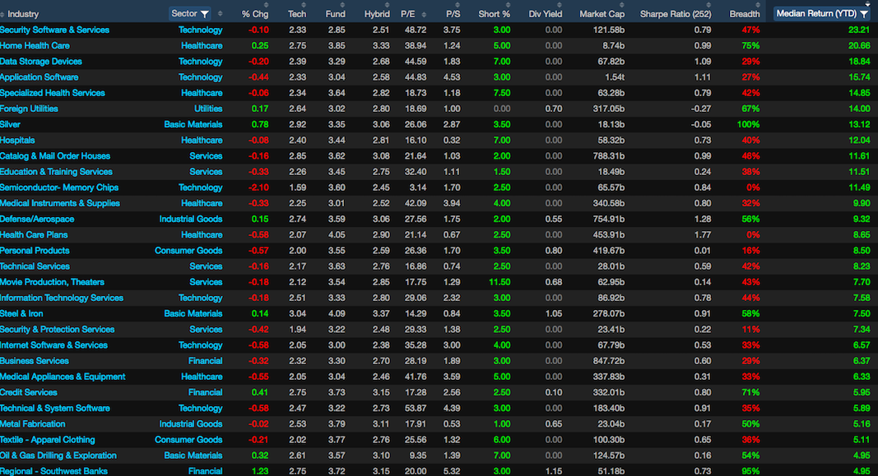Open Health Care Plans industry
Viewport: 878px width, 476px height.
(34, 235)
